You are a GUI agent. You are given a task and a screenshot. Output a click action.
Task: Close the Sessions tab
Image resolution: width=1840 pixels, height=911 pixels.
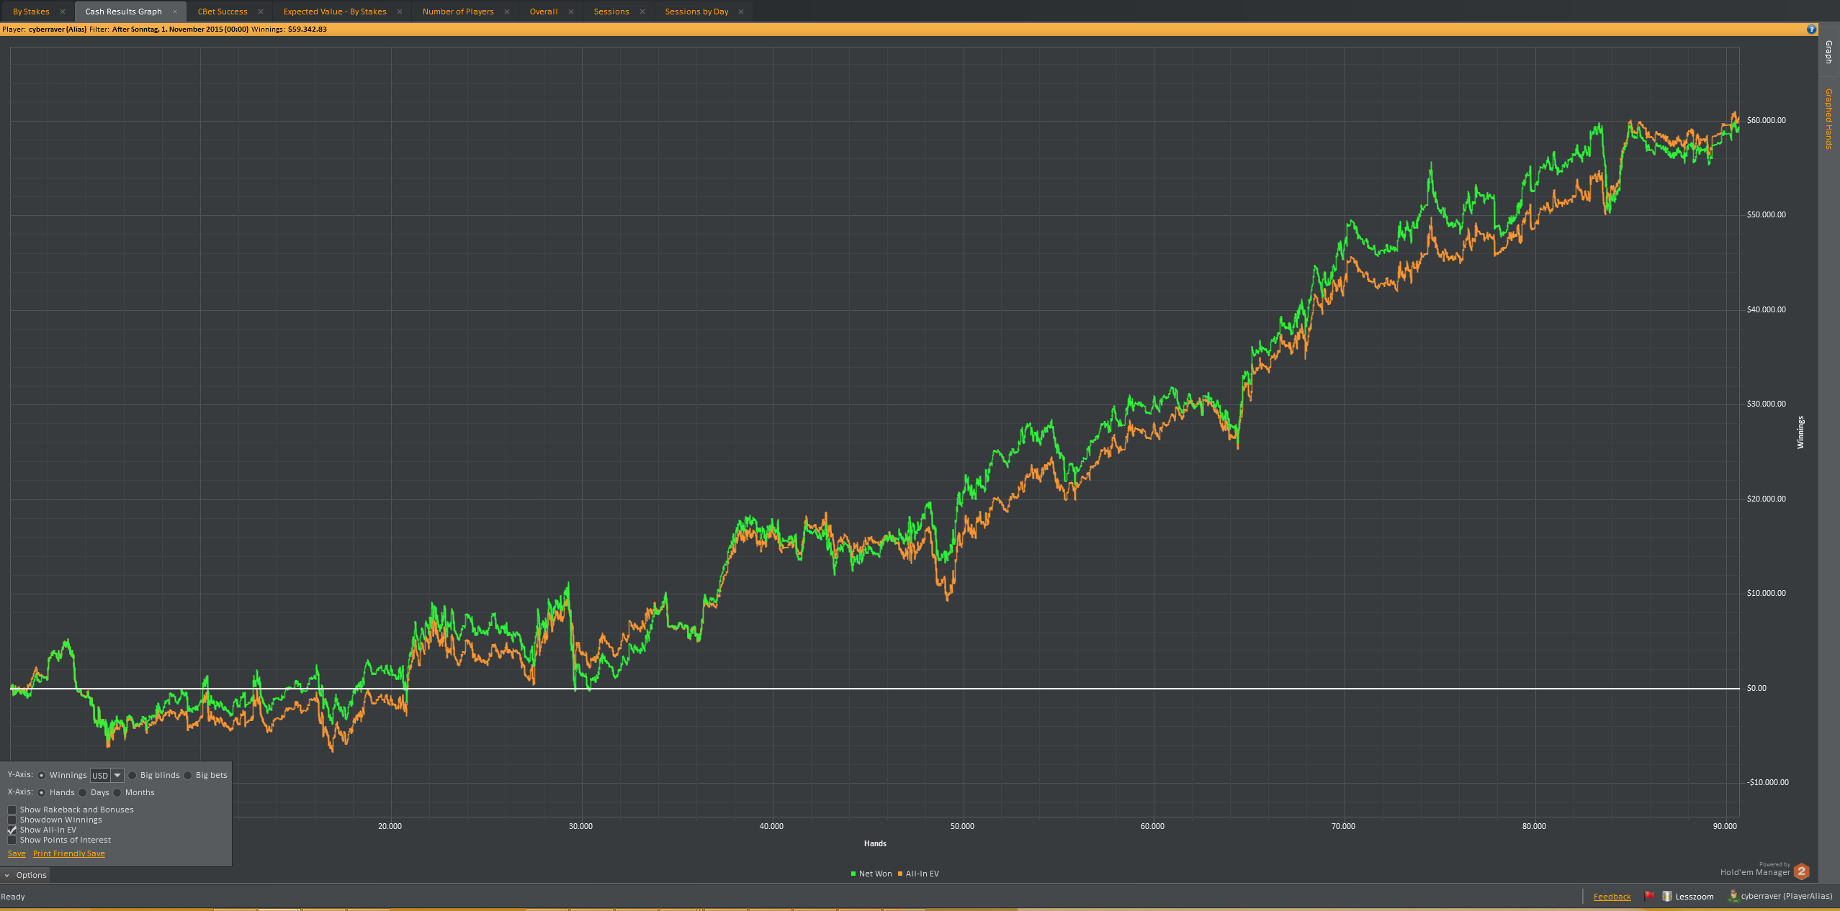pos(642,12)
